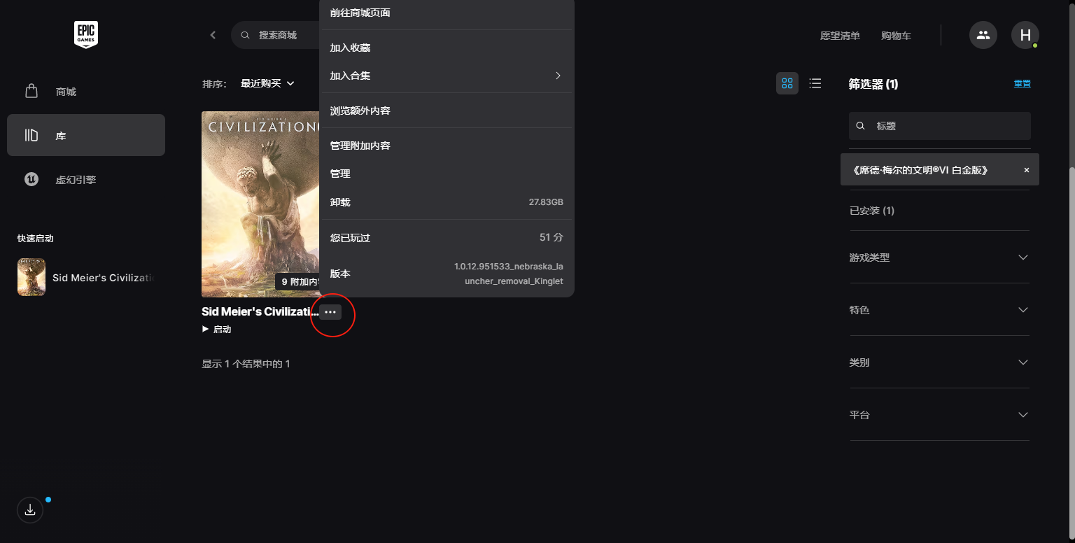Open the 加入合集 submenu
Screen dimensions: 1075x543
pyautogui.click(x=447, y=76)
